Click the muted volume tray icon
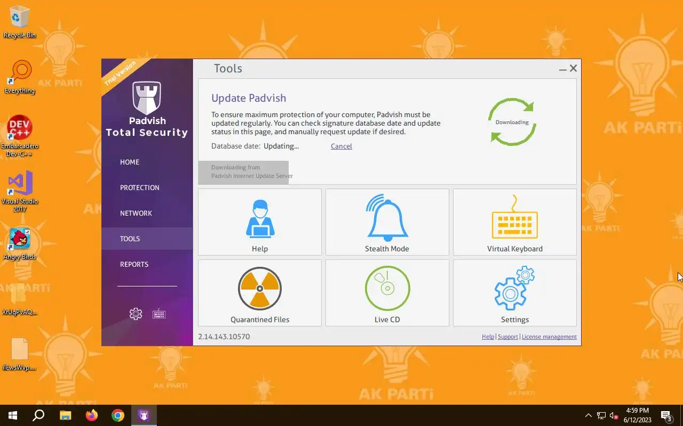The width and height of the screenshot is (683, 426). (614, 415)
